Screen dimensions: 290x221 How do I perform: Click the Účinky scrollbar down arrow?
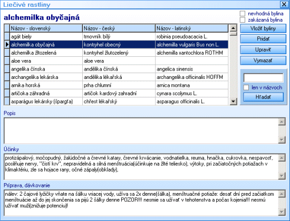282,176
